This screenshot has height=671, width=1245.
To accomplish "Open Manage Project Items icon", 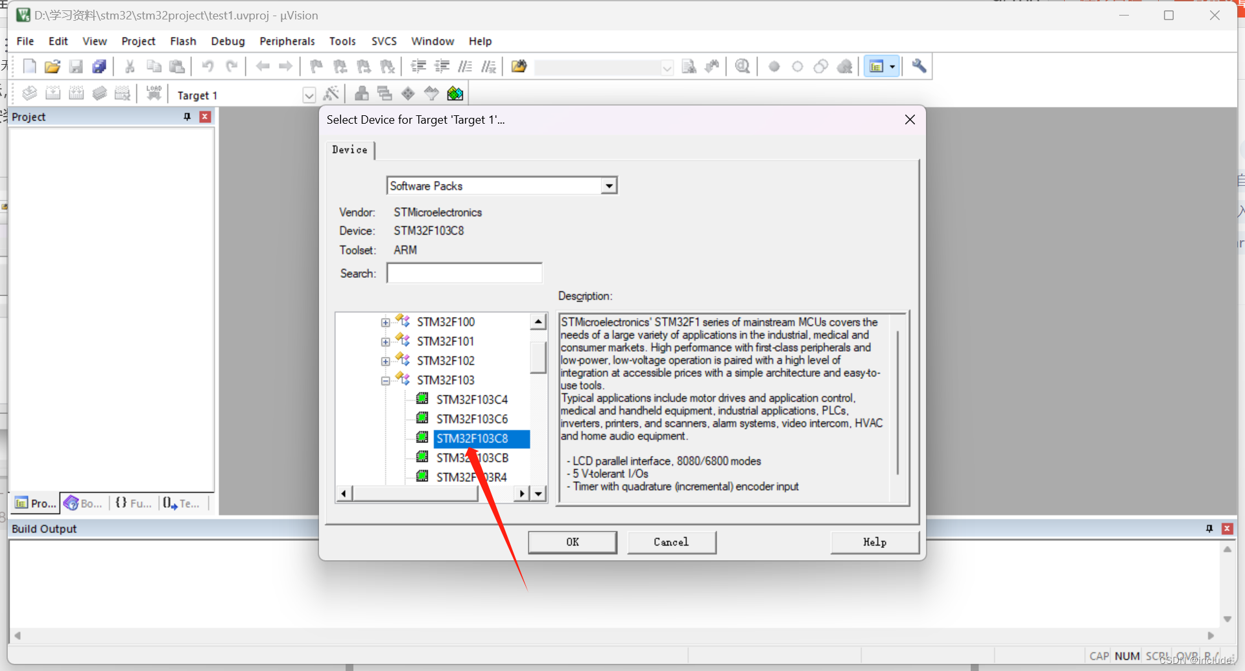I will 362,93.
